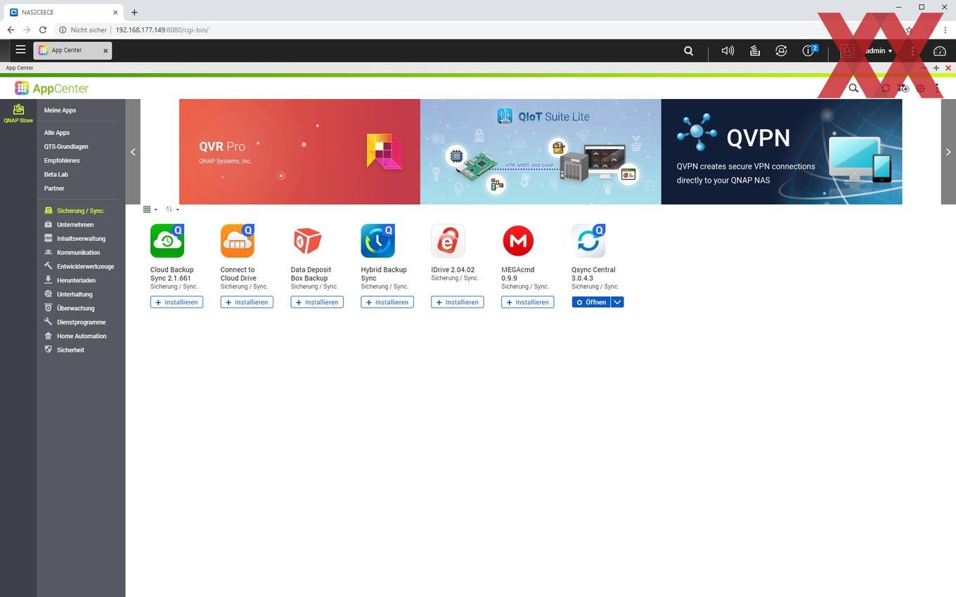Open the QTS main menu hamburger icon
Image resolution: width=956 pixels, height=597 pixels.
(20, 50)
